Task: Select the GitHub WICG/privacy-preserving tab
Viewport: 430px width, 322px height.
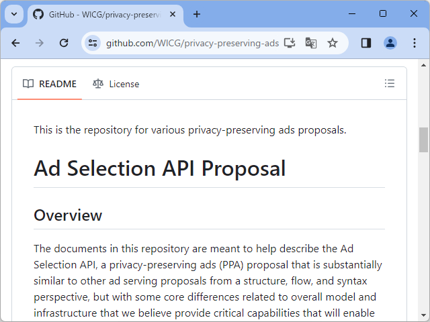Action: tap(105, 15)
